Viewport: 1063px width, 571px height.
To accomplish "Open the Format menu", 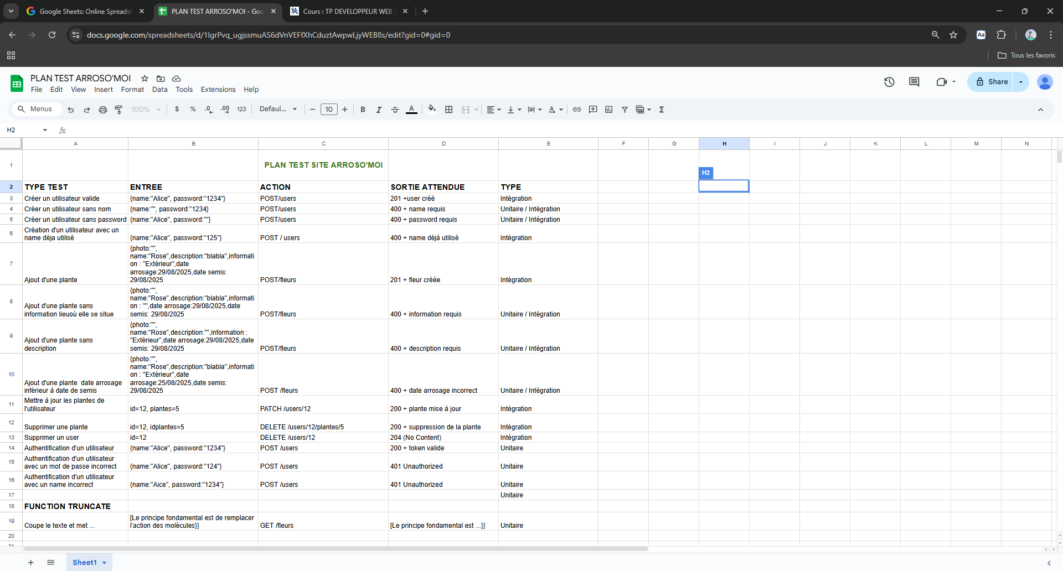I will (x=132, y=90).
